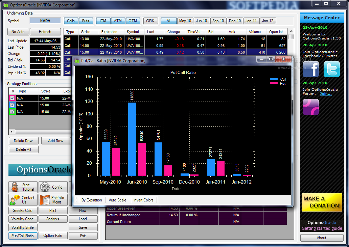Screen dimensions: 349x247
Task: Click the Analysis button
Action: [53, 219]
